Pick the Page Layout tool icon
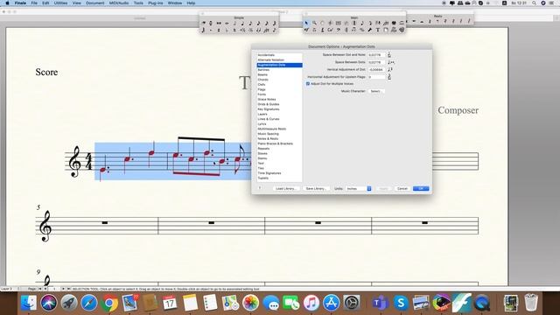Screen dimensions: 560x315 386,30
